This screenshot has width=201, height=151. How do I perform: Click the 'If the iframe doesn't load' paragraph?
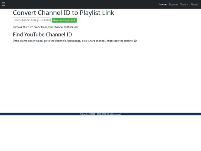tap(75, 41)
